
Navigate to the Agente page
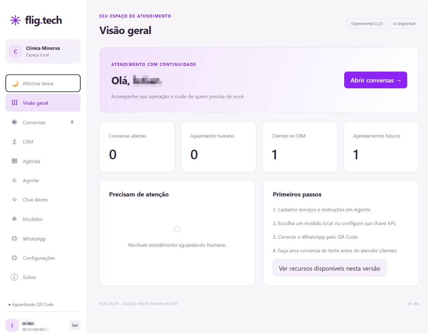[43, 181]
